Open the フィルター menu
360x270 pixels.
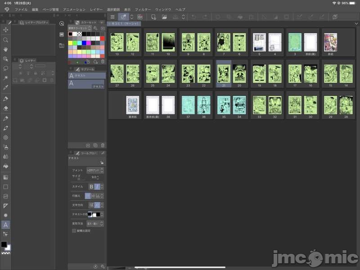(x=143, y=9)
